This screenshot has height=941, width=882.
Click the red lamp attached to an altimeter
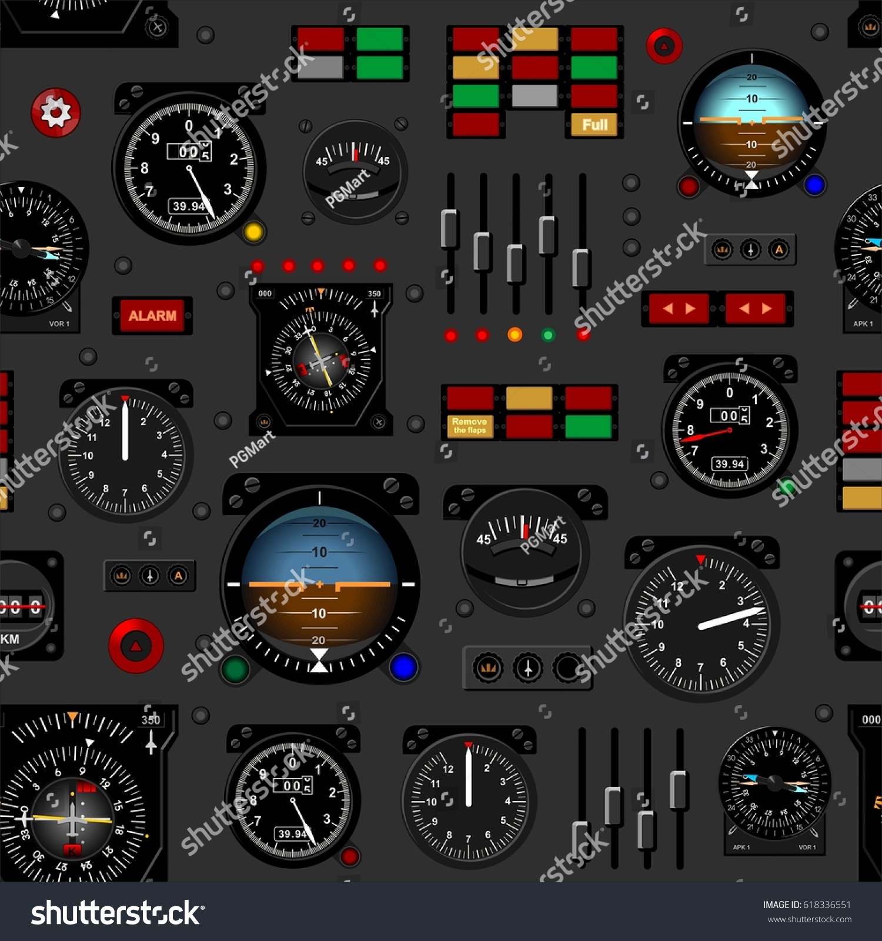click(x=349, y=856)
